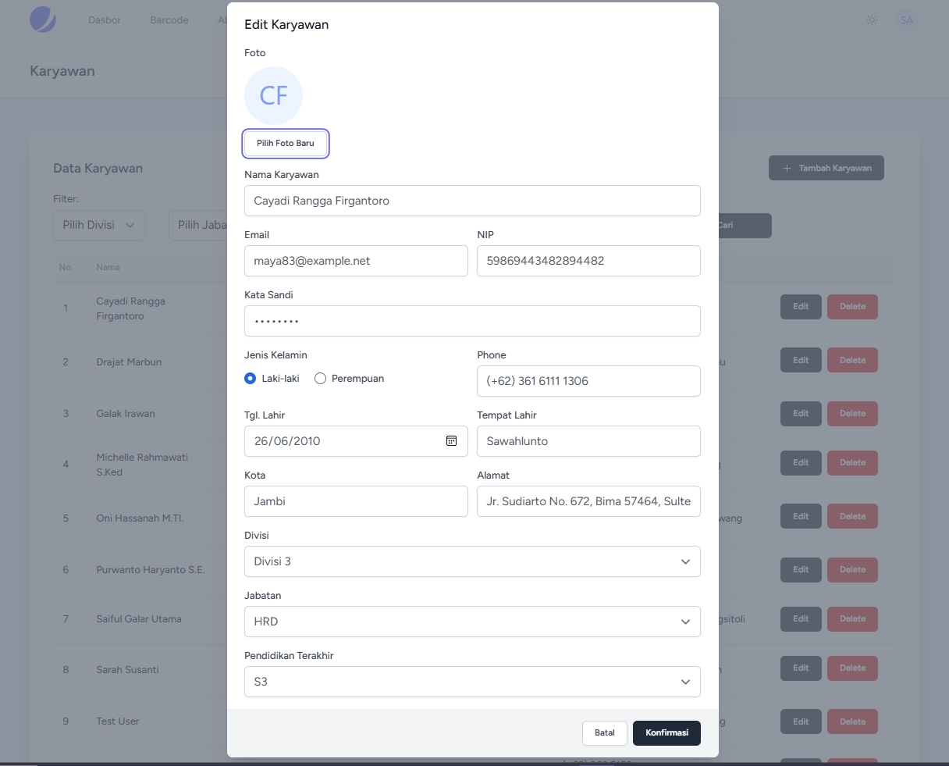Click into the NIP input field
The image size is (949, 766).
(x=588, y=261)
